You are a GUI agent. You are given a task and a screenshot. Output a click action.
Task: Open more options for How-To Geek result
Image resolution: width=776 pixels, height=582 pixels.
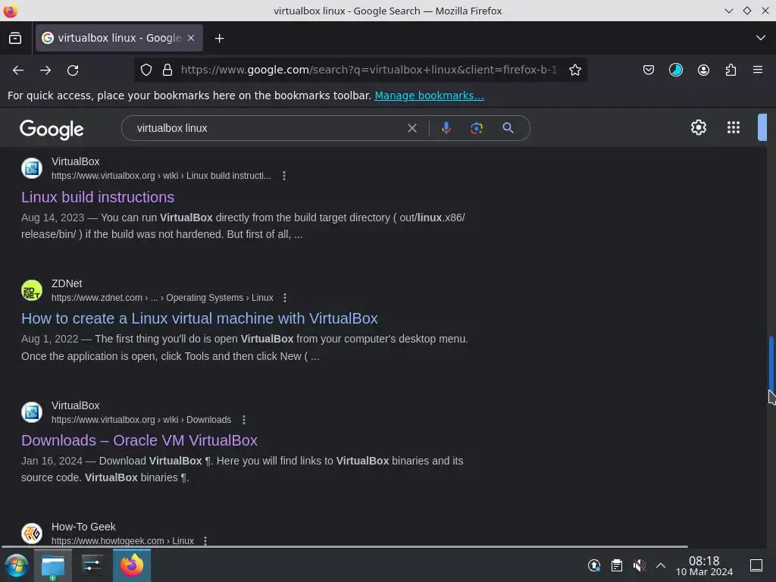click(205, 541)
